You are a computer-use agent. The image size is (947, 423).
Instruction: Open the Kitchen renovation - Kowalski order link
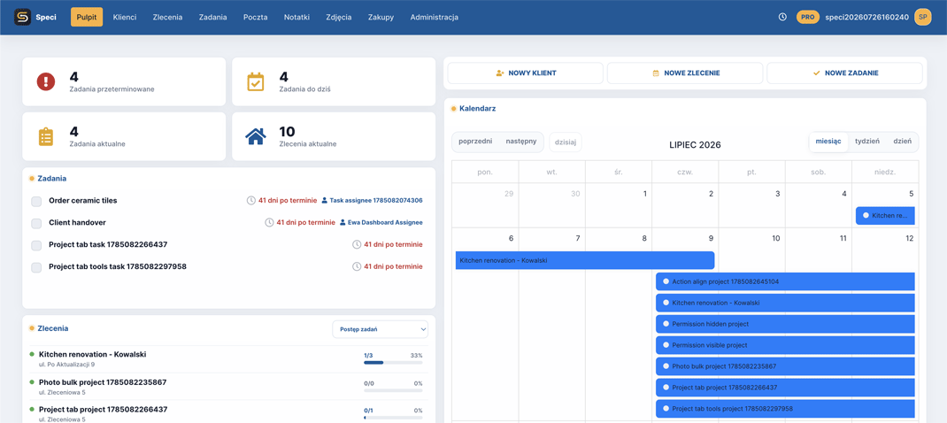92,354
